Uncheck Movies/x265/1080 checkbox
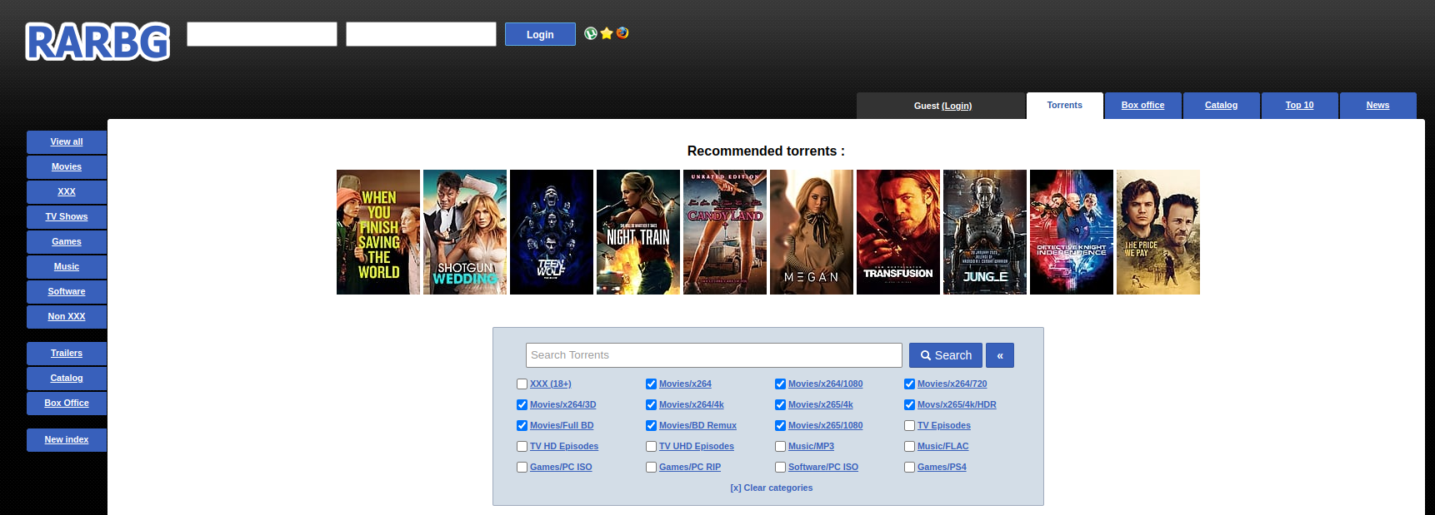This screenshot has width=1435, height=515. click(x=781, y=426)
